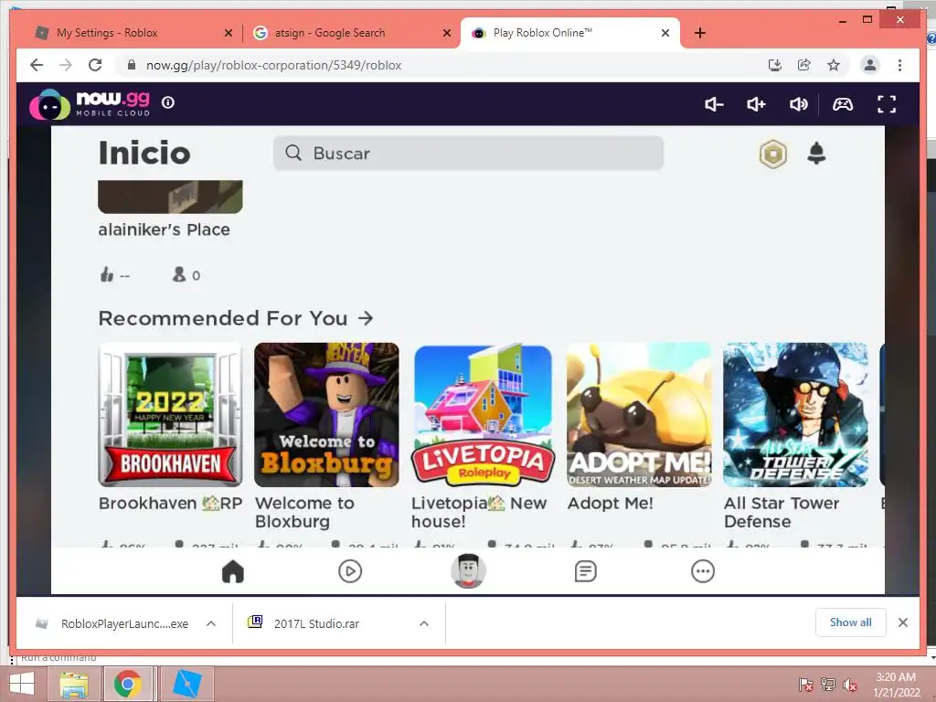Open the Windows Start button
This screenshot has height=702, width=936.
pyautogui.click(x=22, y=684)
